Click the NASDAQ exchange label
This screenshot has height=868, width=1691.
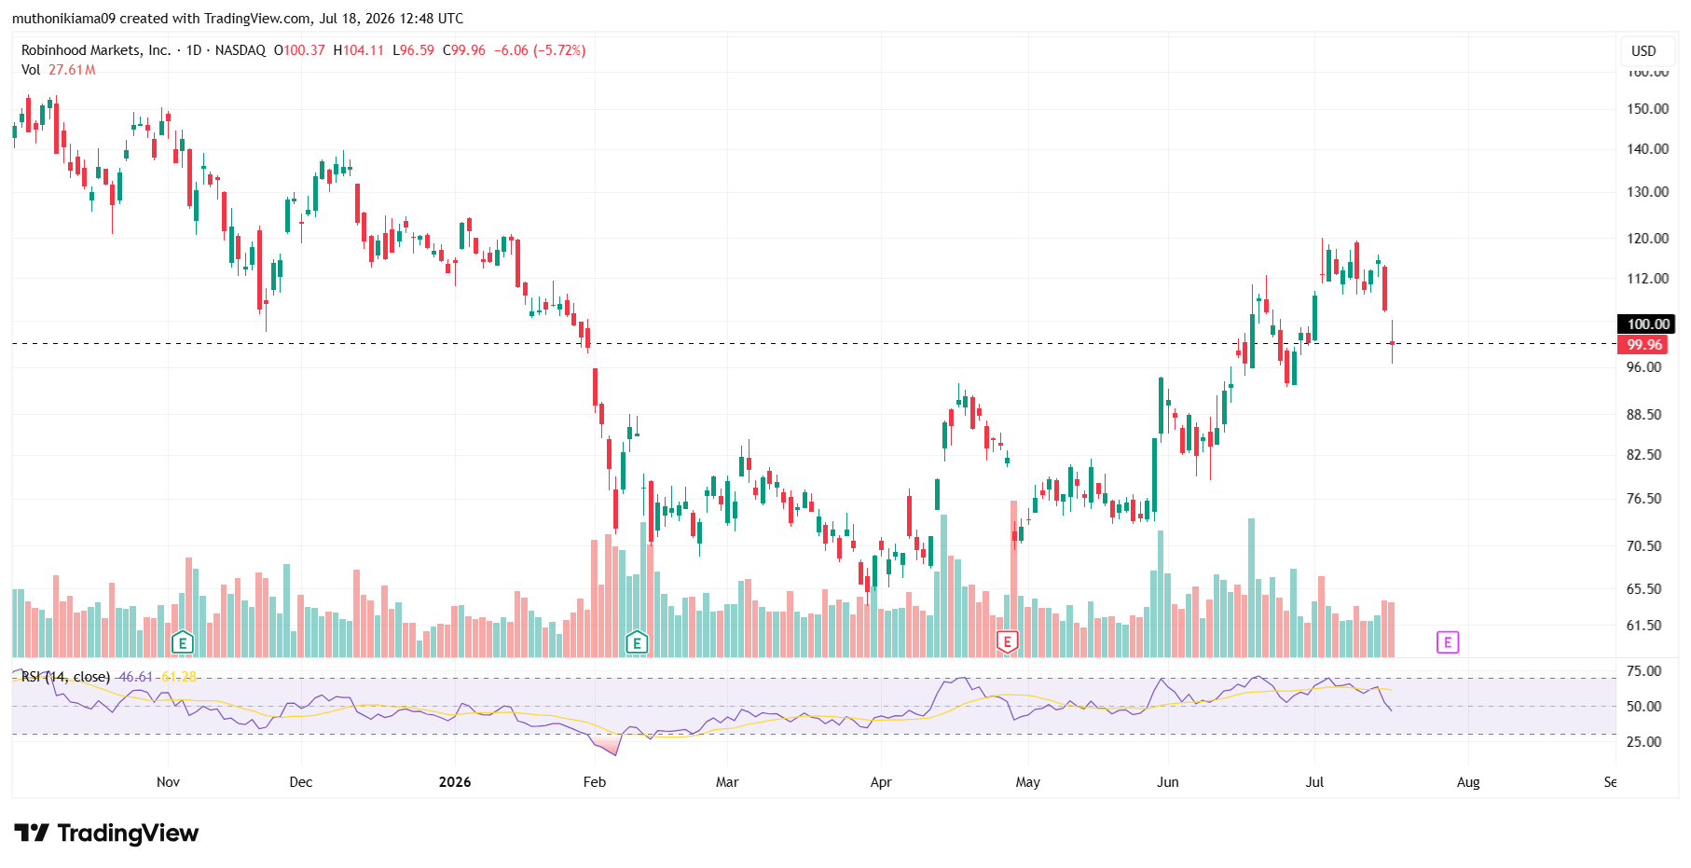tap(241, 50)
